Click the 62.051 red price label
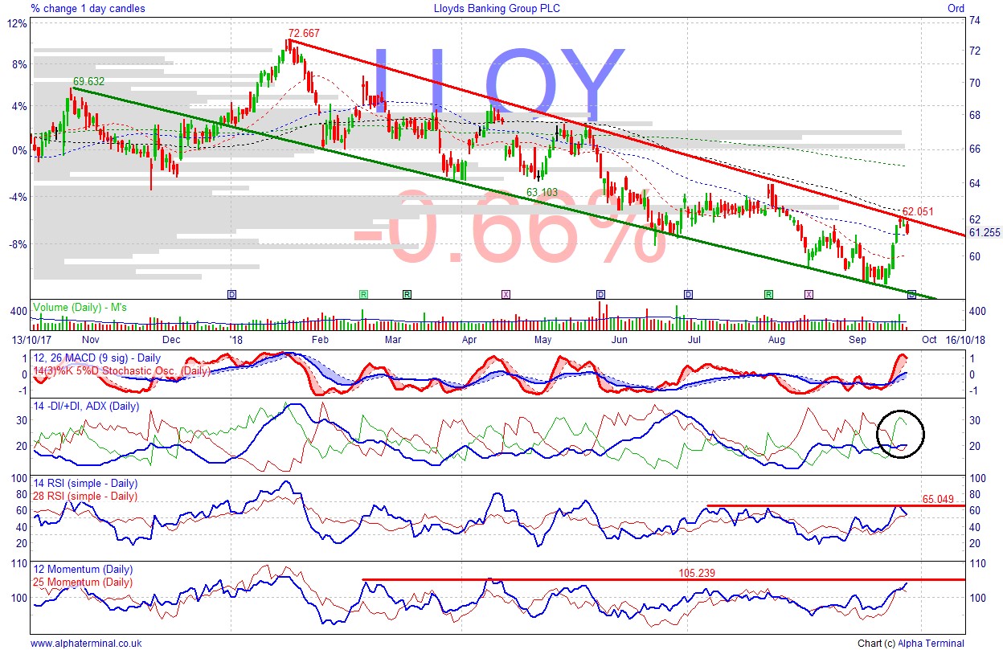This screenshot has height=650, width=1003. [919, 211]
